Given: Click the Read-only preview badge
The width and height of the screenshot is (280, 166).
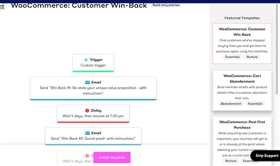Looking at the screenshot, I should (166, 5).
